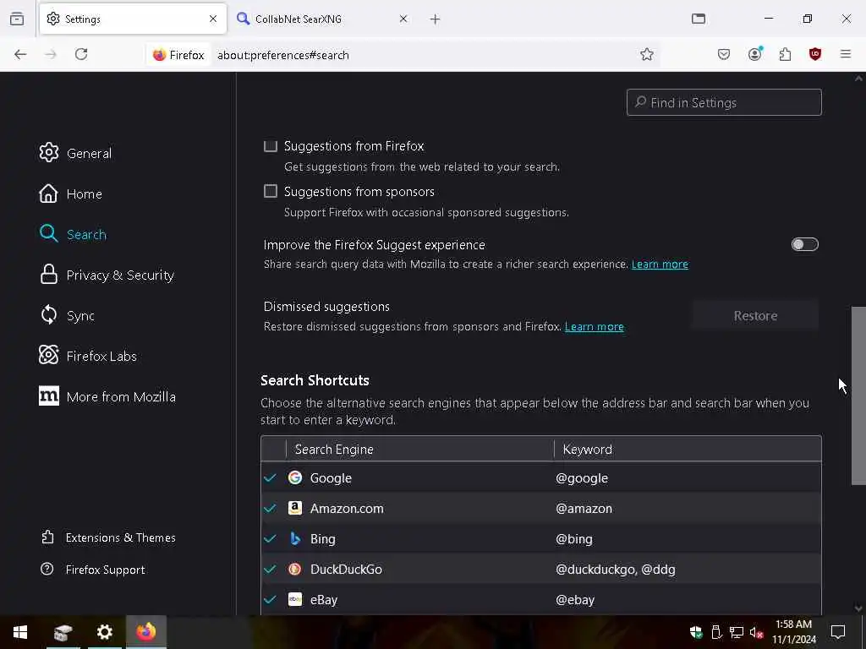Toggle Improve the Firefox Suggest experience

click(x=805, y=244)
